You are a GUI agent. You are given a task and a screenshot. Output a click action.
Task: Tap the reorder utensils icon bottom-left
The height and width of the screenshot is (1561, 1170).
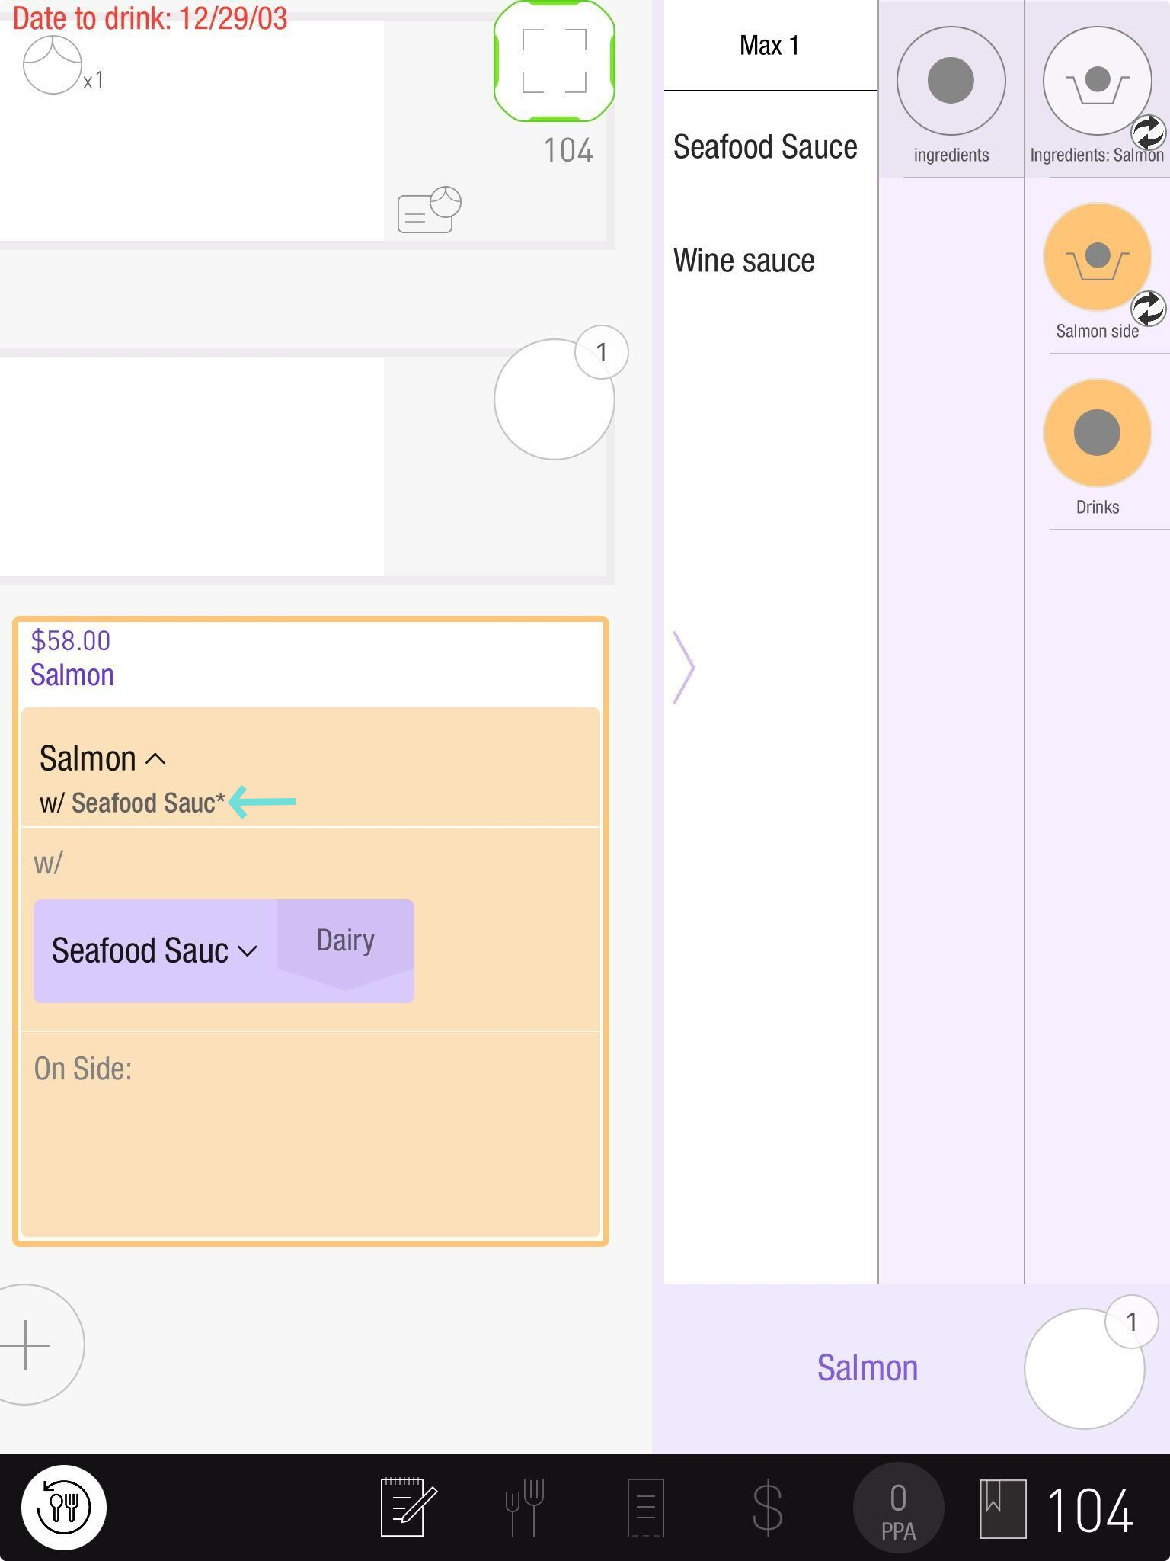click(64, 1507)
